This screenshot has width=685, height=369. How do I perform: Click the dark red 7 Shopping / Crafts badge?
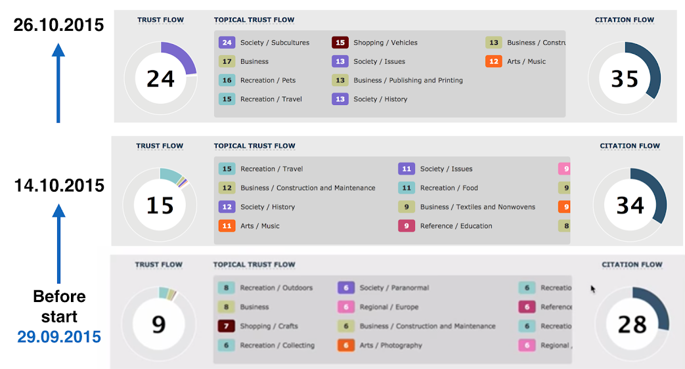tap(227, 326)
